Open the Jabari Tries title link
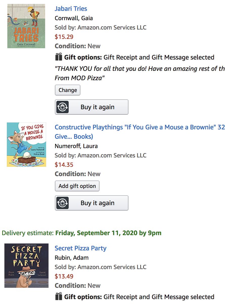This screenshot has width=225, height=304. [x=71, y=9]
